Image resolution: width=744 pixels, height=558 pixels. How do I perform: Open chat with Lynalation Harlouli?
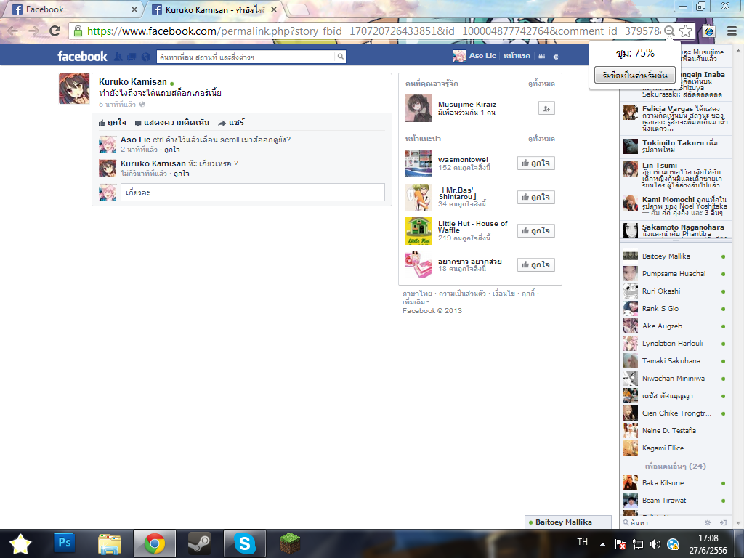[x=676, y=344]
